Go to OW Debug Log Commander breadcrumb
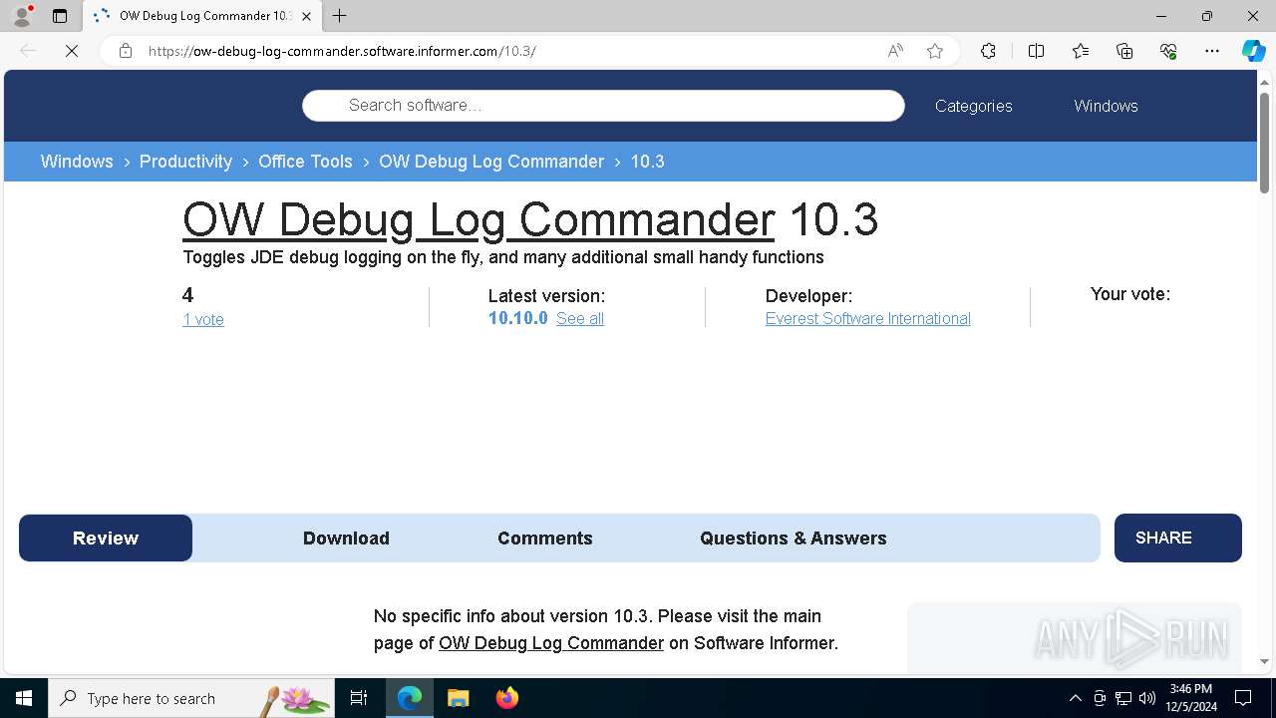Screen dimensions: 1276x718 click(491, 162)
